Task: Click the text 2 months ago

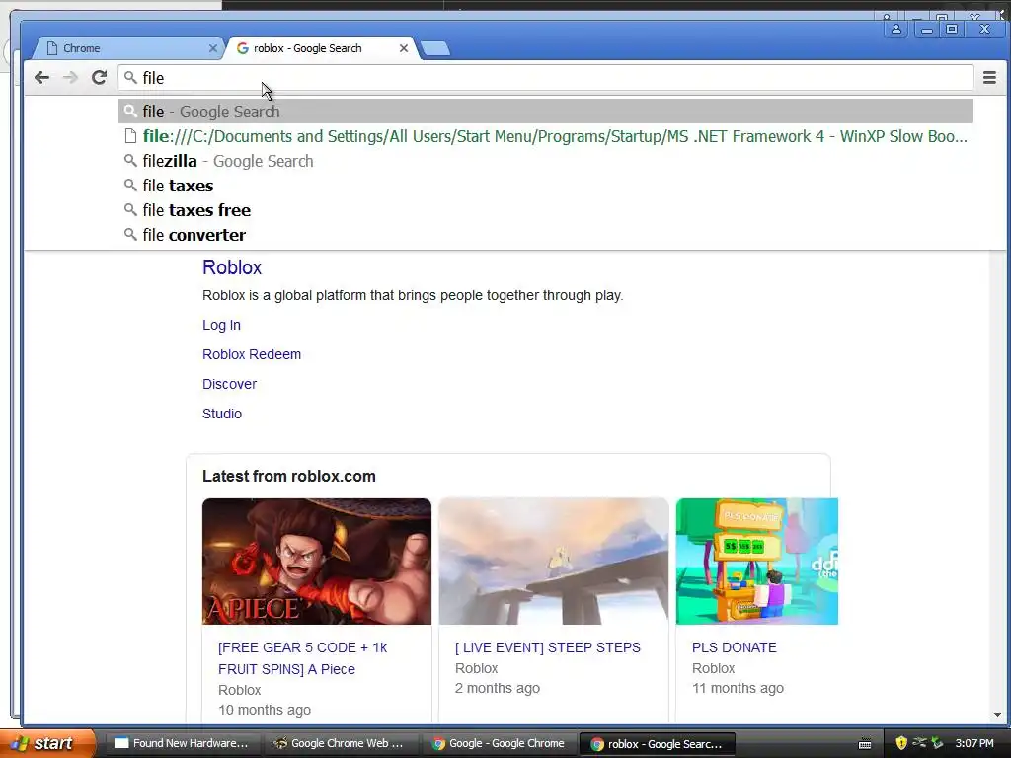Action: click(x=498, y=688)
